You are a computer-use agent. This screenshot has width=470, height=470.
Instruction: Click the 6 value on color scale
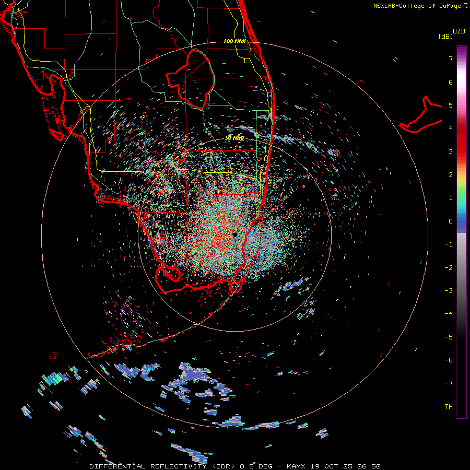[451, 82]
